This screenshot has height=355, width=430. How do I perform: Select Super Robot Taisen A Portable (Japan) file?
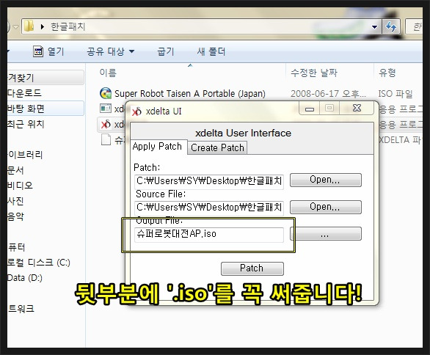point(190,94)
